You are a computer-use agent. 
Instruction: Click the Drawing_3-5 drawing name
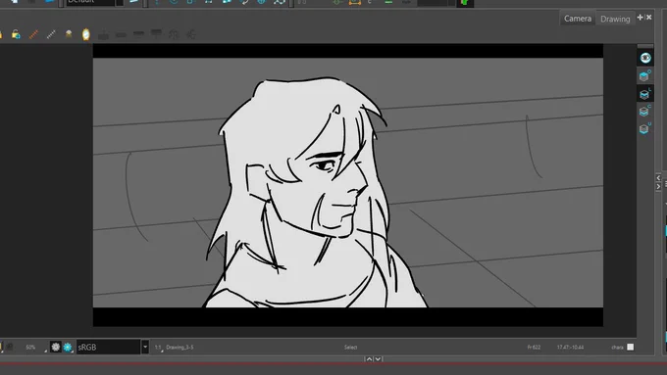click(180, 348)
